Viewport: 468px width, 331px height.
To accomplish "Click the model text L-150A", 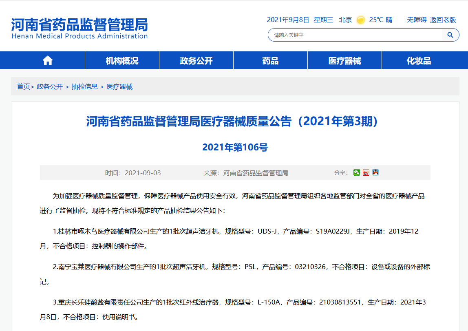I will [x=269, y=302].
